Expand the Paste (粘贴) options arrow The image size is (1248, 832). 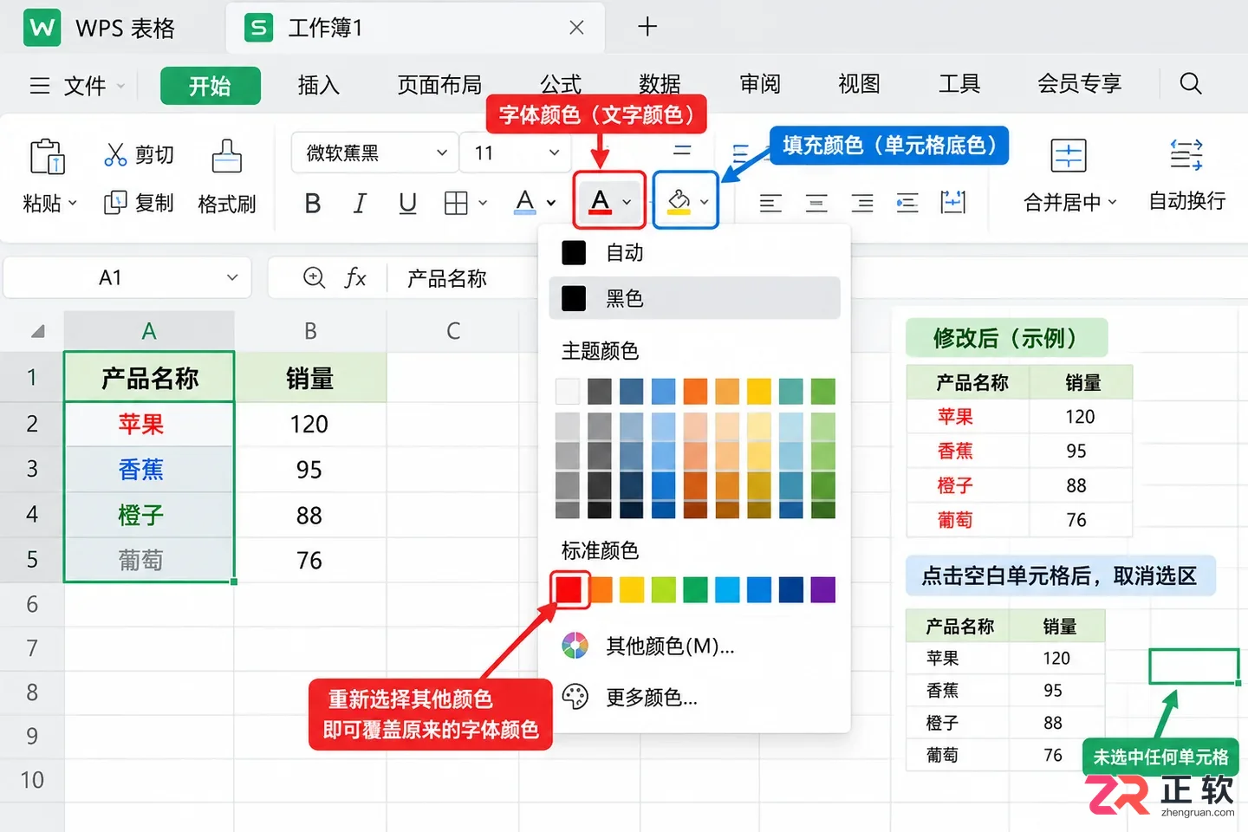pos(73,204)
